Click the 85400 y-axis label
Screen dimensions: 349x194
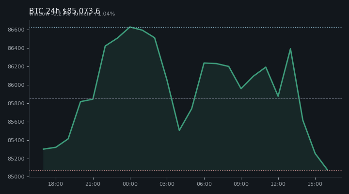[x=16, y=141]
